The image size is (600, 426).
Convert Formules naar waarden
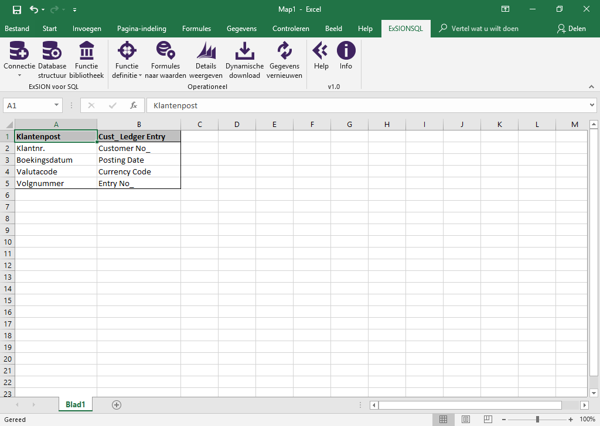pyautogui.click(x=165, y=60)
